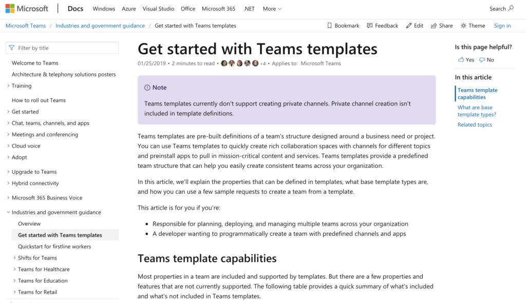526x303 pixels.
Task: Click the Search magnifier icon
Action: 511,8
